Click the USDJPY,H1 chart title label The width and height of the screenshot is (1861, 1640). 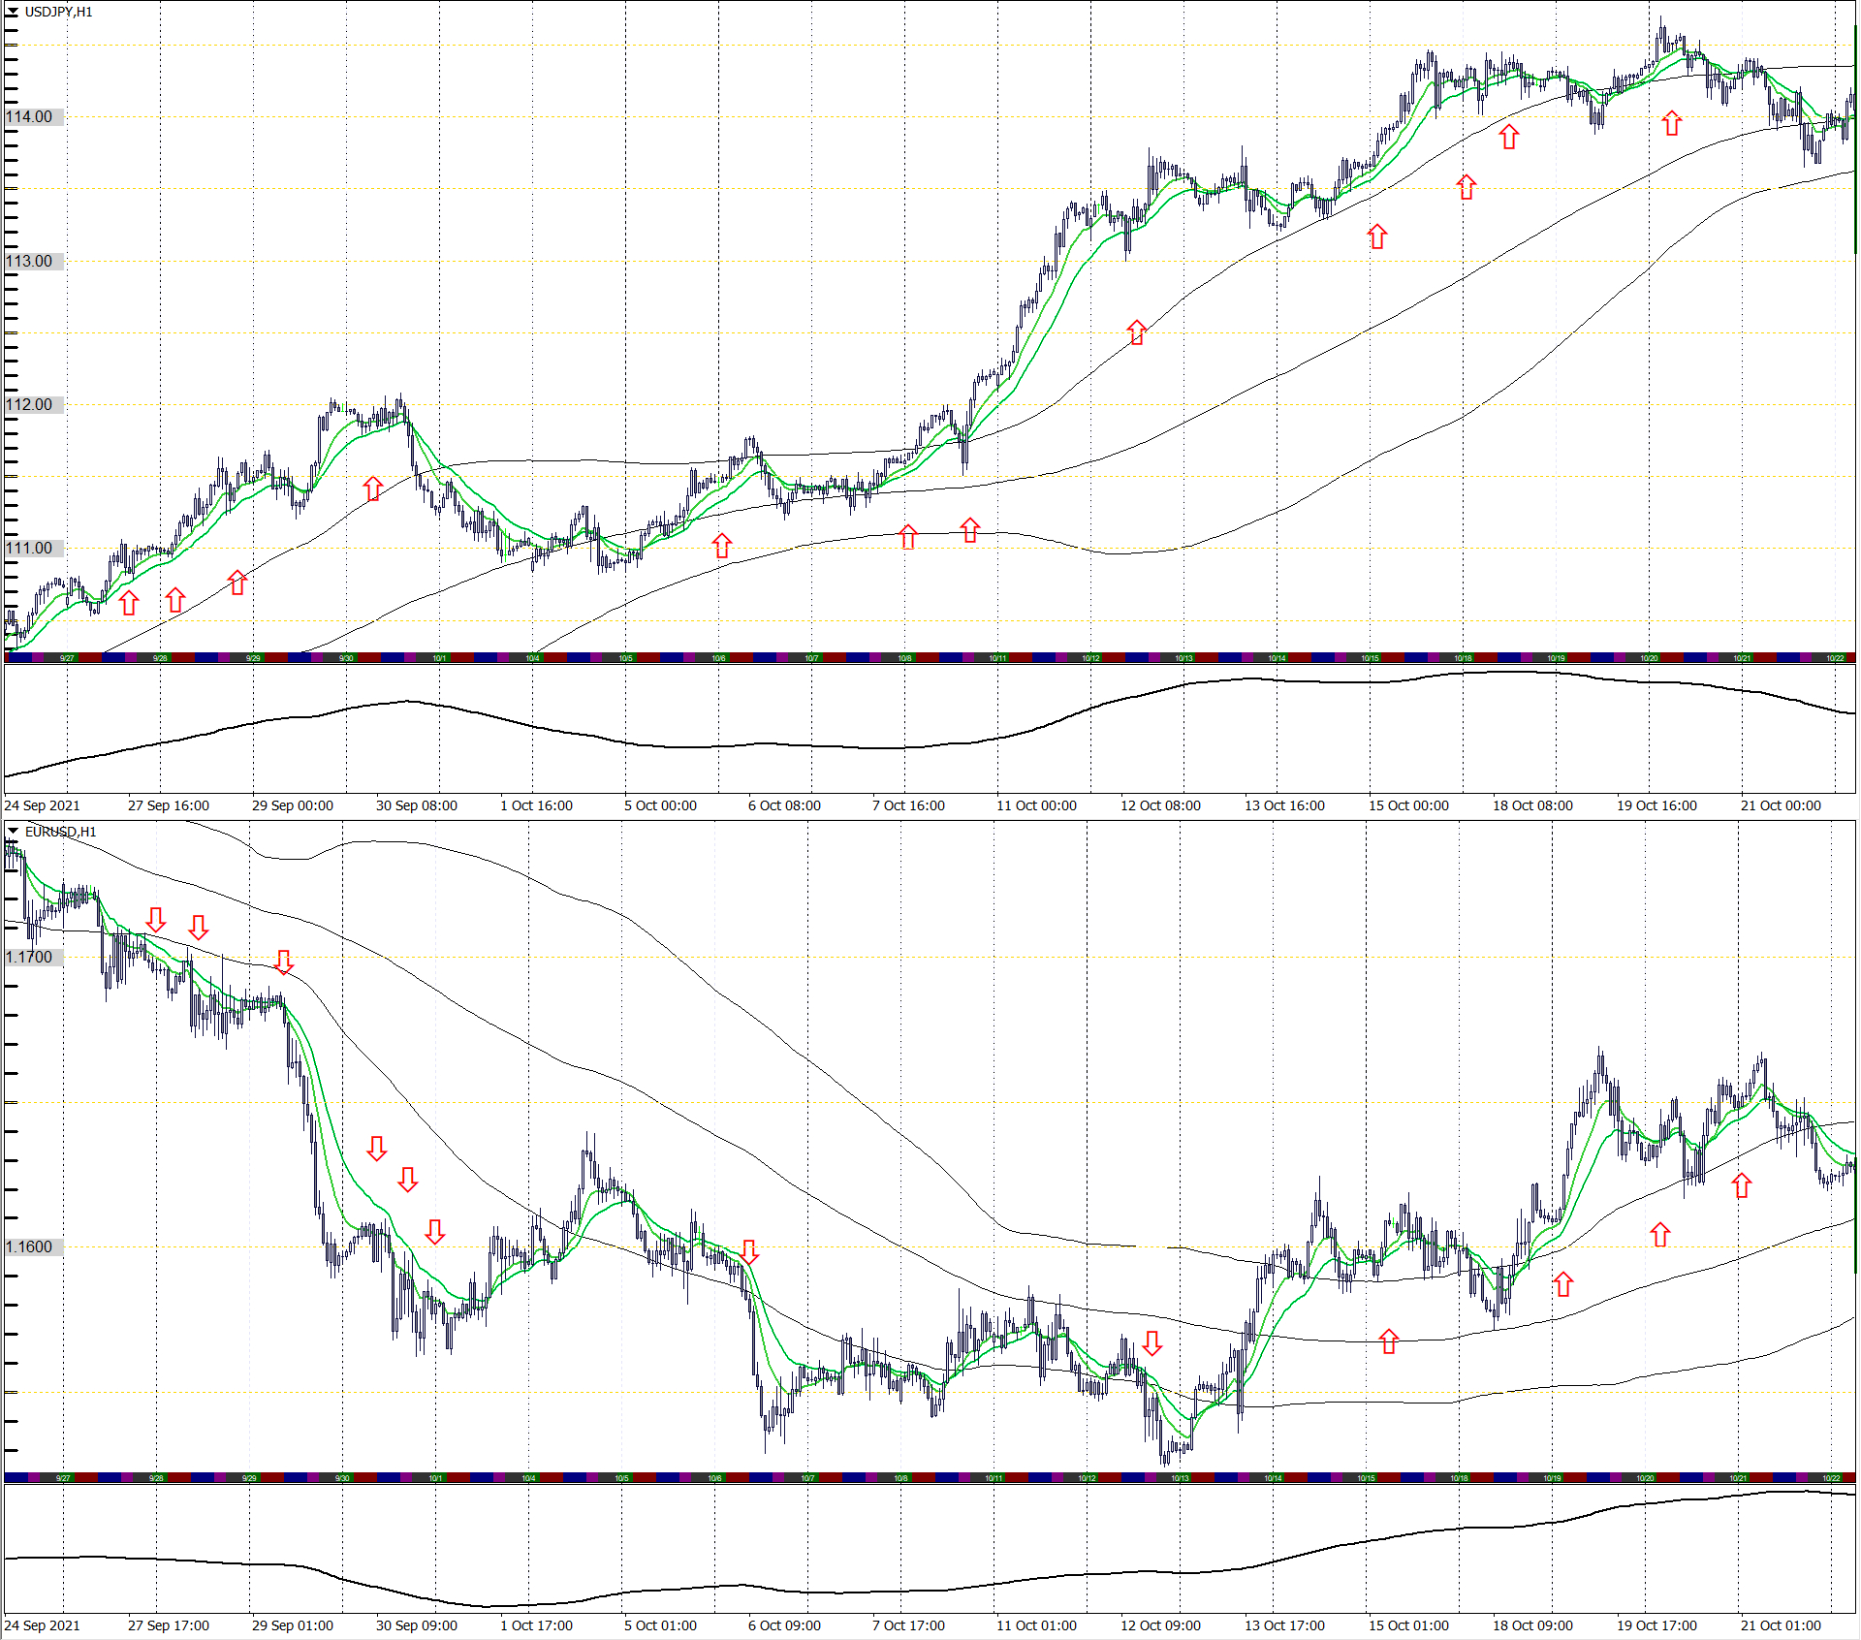(59, 12)
